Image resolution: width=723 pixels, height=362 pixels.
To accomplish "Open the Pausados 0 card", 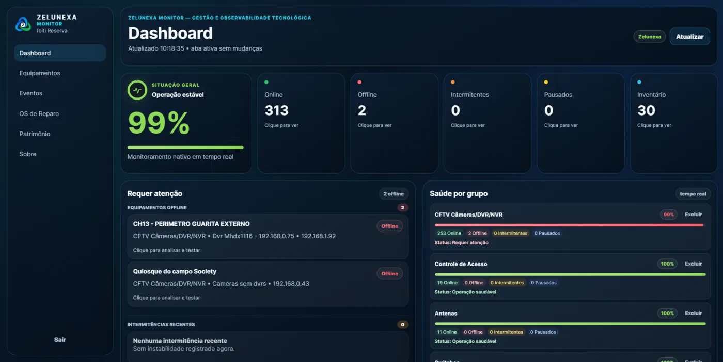I will pos(580,123).
